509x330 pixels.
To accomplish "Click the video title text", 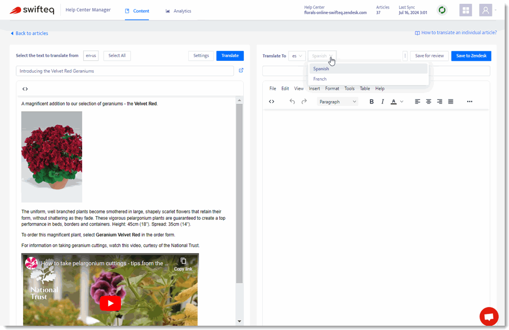I will [x=105, y=263].
